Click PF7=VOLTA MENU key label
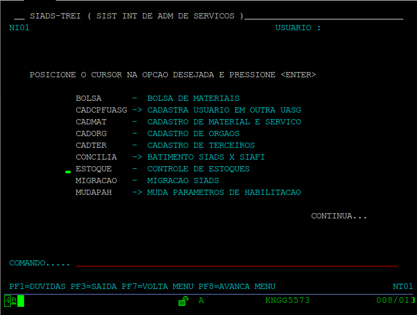417x315 pixels. click(x=158, y=287)
